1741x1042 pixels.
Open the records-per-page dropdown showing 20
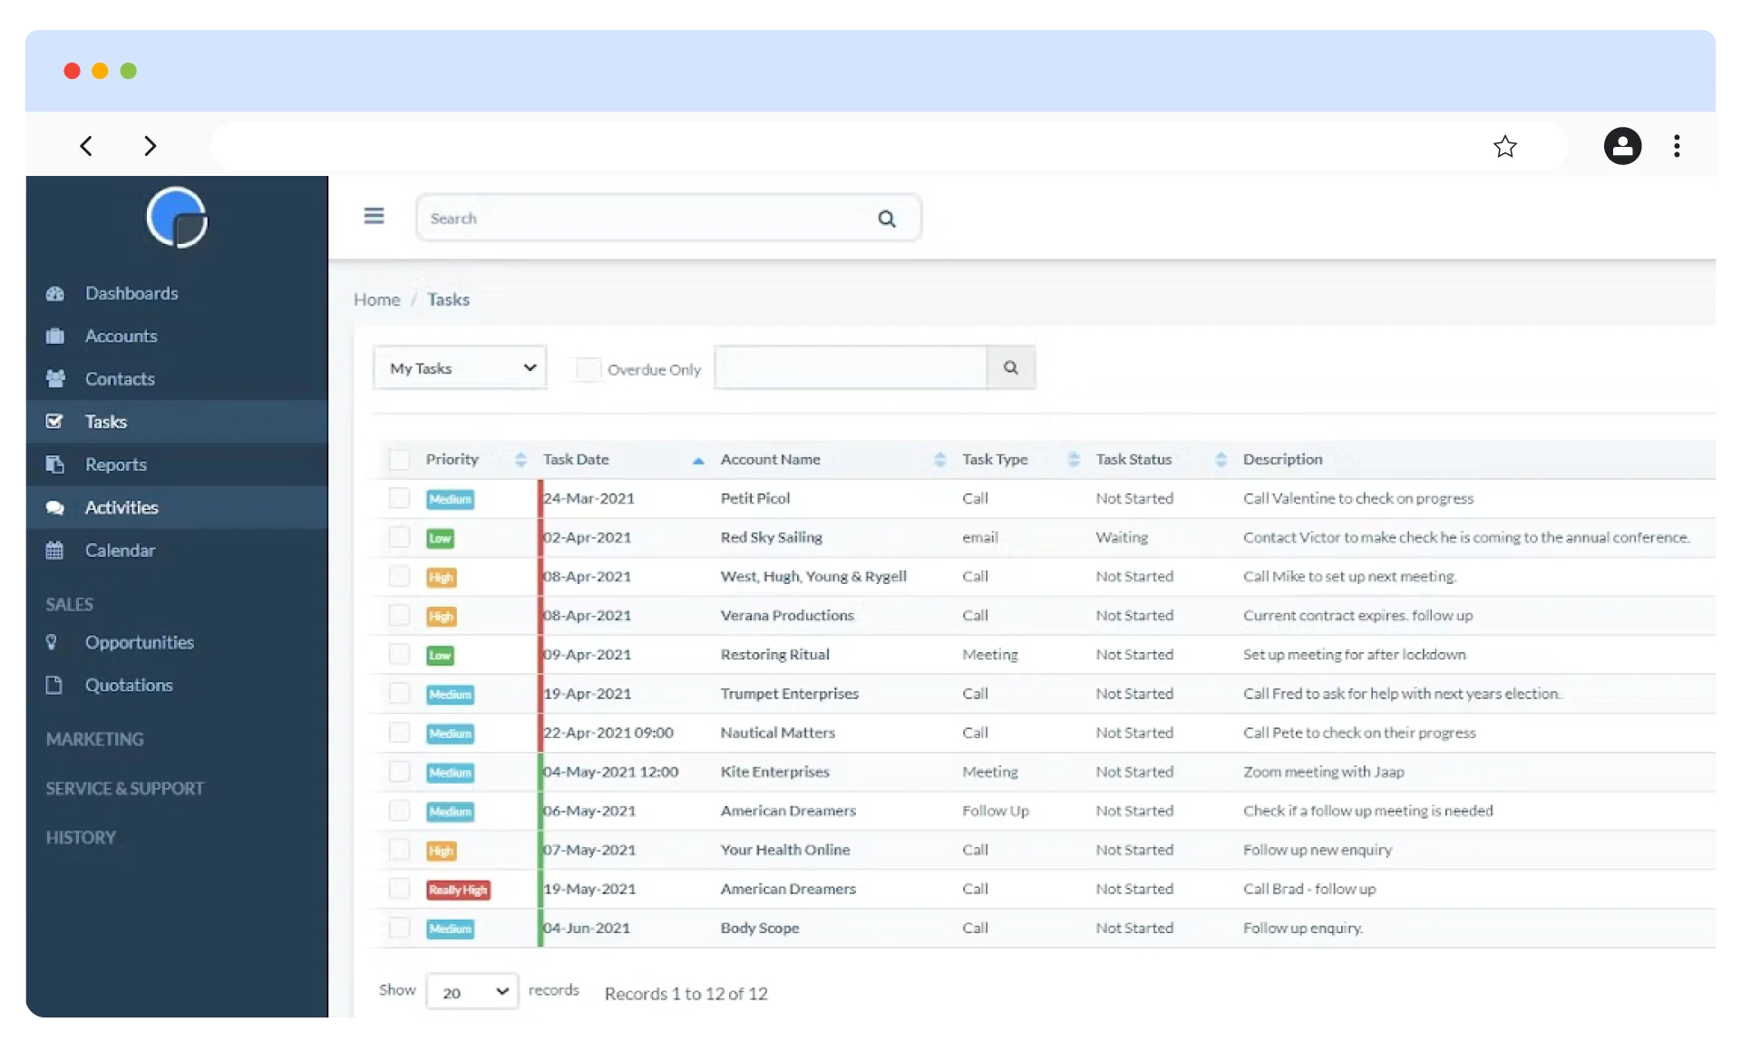click(470, 991)
